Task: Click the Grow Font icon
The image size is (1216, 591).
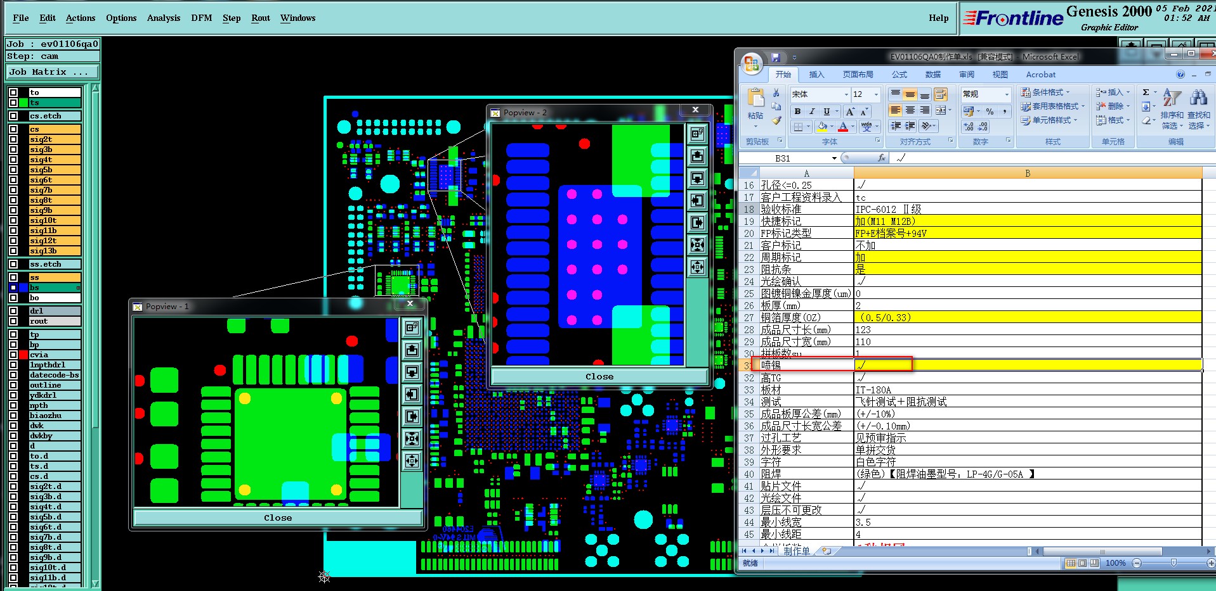Action: click(850, 111)
